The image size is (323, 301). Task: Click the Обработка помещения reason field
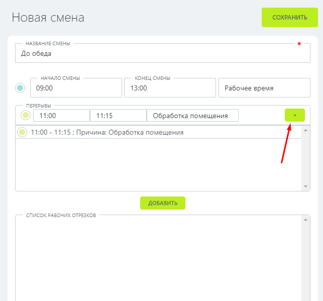192,116
